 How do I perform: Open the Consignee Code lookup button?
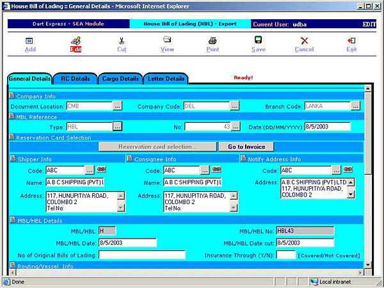click(205, 170)
